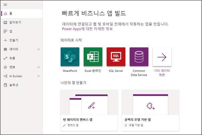The width and height of the screenshot is (202, 135).
Task: Start from the SharePoint data tile
Action: pyautogui.click(x=70, y=57)
